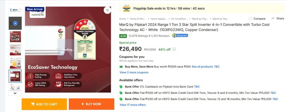The height and width of the screenshot is (112, 286).
Task: Open Air Condition... breadcrumb category
Action: [x=179, y=19]
